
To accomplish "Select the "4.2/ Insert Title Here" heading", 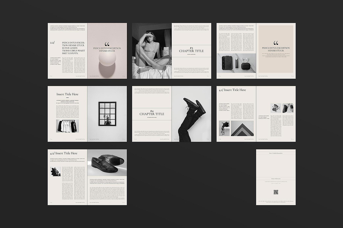I will click(x=63, y=153).
